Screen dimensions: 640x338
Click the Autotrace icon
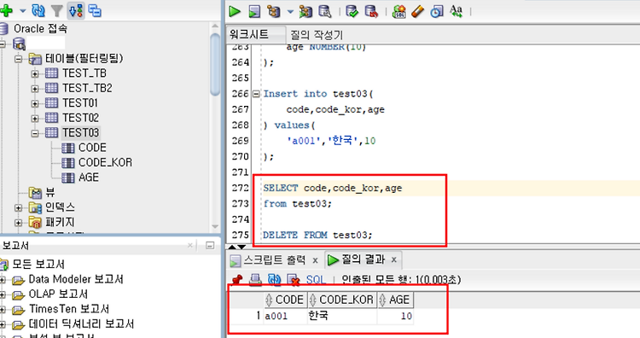(x=305, y=11)
